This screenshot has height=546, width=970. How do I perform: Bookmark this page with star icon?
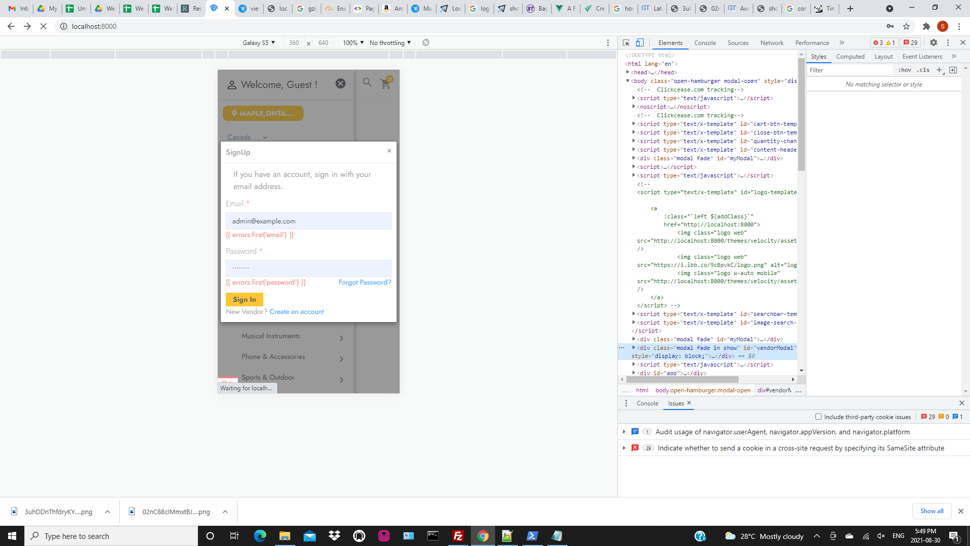[906, 26]
